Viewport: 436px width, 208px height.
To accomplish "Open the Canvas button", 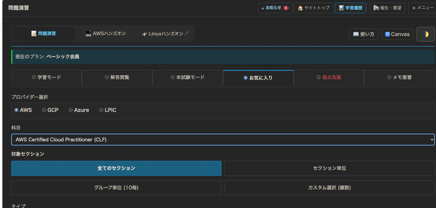I will [x=397, y=34].
